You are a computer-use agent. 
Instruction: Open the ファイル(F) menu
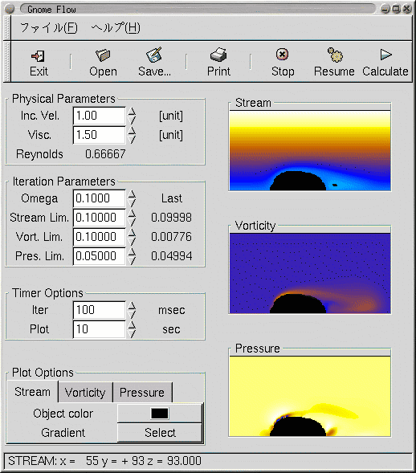click(49, 28)
